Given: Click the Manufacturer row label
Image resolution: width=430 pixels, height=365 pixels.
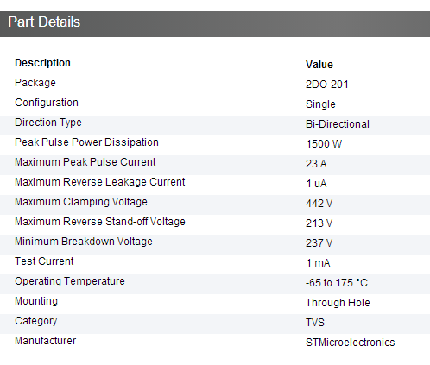Looking at the screenshot, I should [45, 341].
